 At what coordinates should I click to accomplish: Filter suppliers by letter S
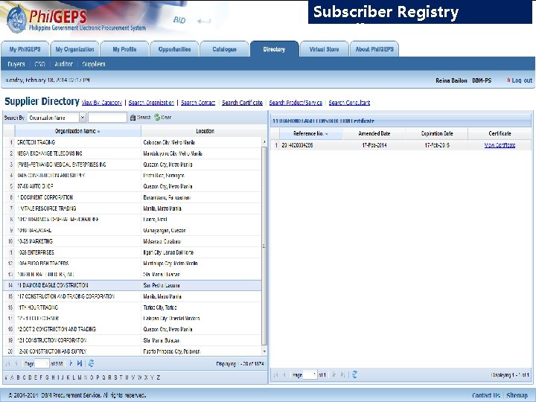coord(115,377)
